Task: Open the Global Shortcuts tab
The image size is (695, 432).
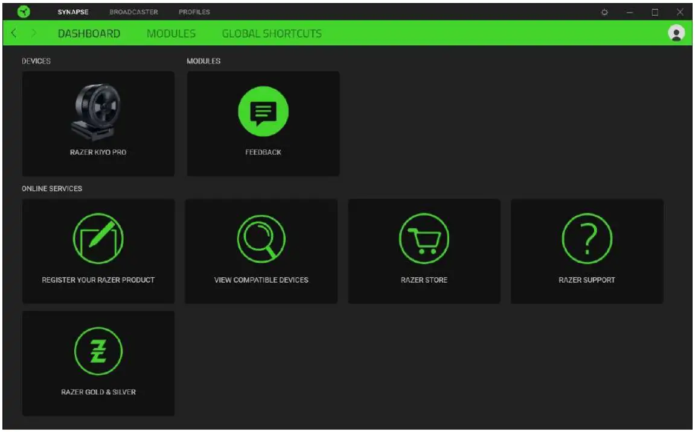Action: pyautogui.click(x=272, y=34)
